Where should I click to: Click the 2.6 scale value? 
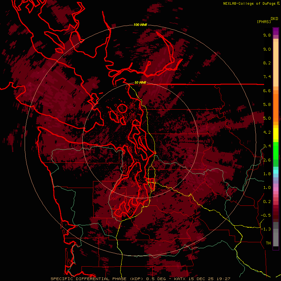[x=267, y=160]
